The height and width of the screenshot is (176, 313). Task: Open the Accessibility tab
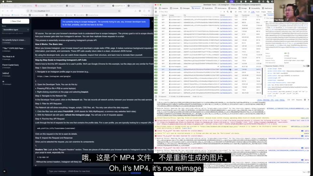click(255, 8)
